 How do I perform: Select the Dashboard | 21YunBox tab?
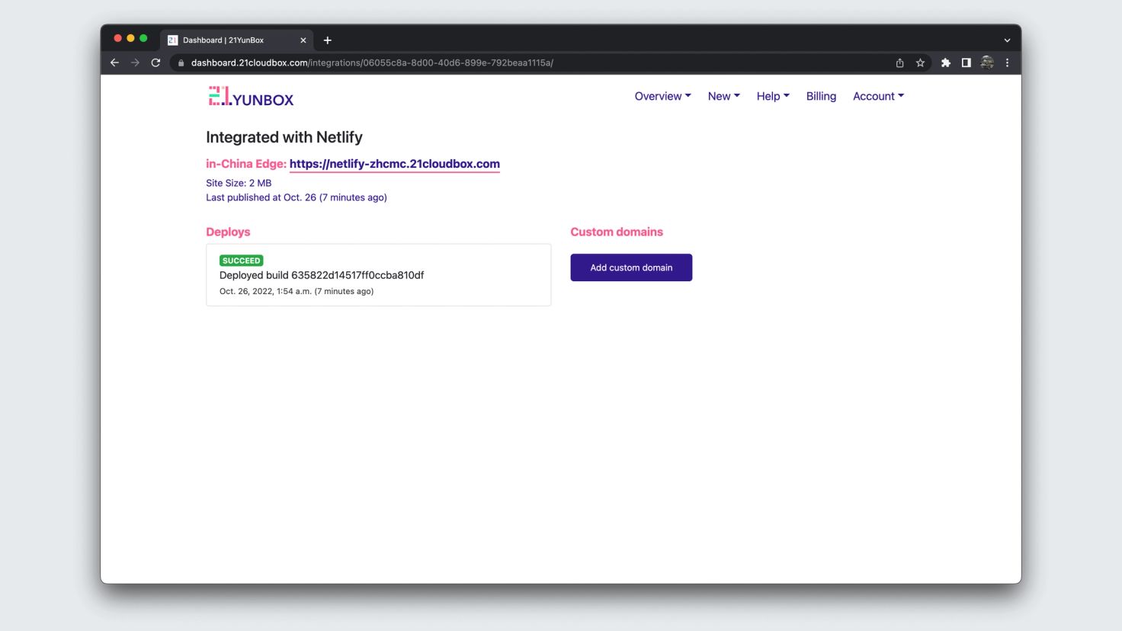[x=236, y=40]
